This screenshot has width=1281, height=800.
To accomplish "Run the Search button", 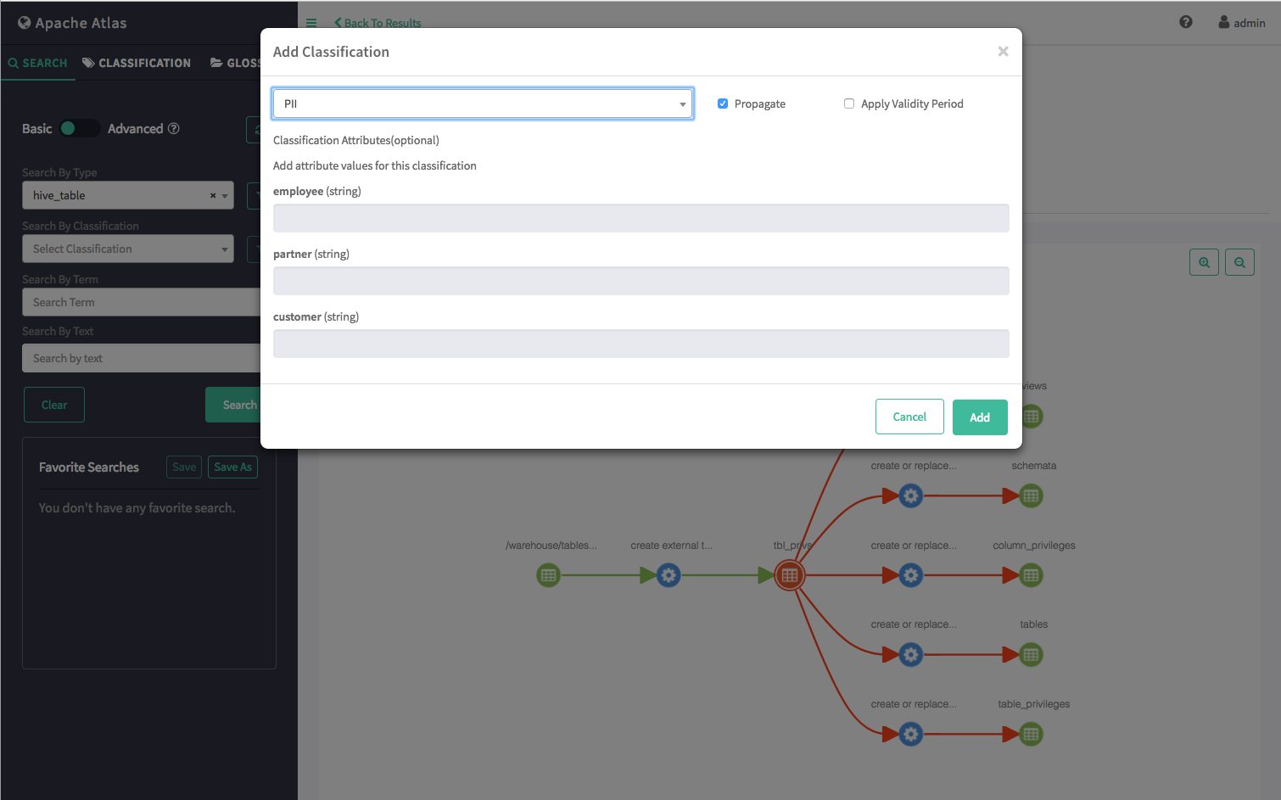I will click(233, 405).
